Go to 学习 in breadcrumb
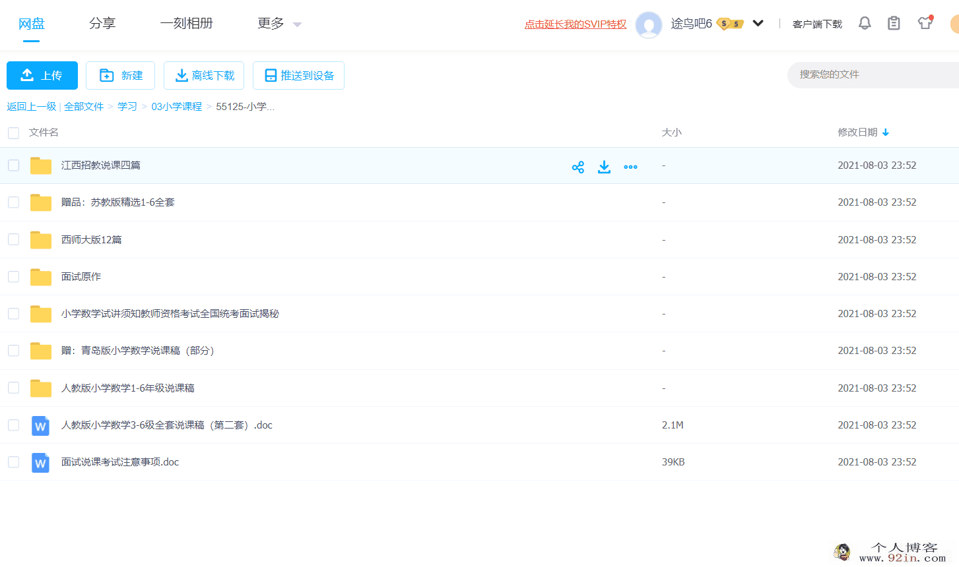Screen dimensions: 959x567 (127, 107)
